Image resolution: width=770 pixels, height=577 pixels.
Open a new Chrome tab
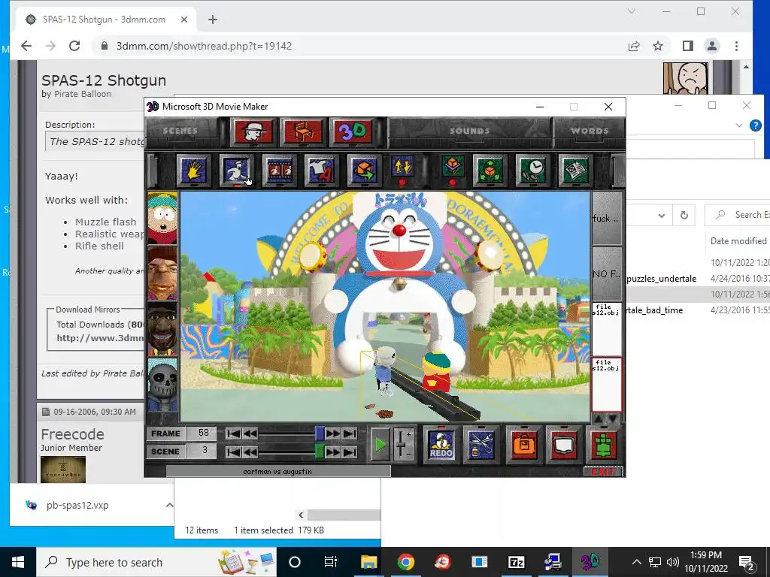pyautogui.click(x=213, y=20)
